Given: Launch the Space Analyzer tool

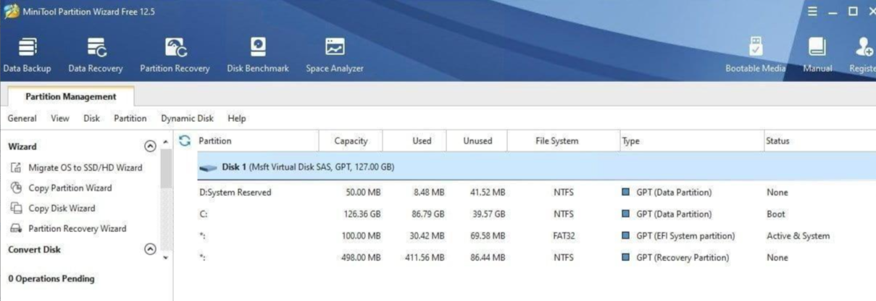Looking at the screenshot, I should [x=334, y=55].
